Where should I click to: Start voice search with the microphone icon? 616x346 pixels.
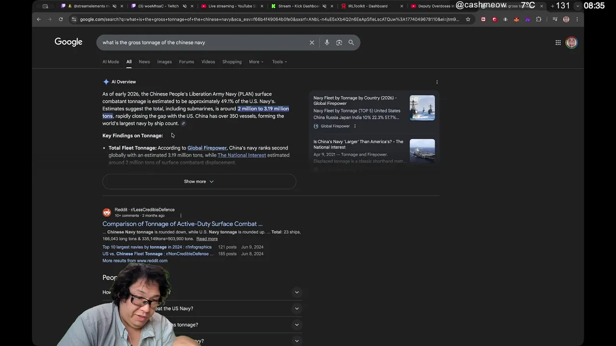click(x=327, y=42)
